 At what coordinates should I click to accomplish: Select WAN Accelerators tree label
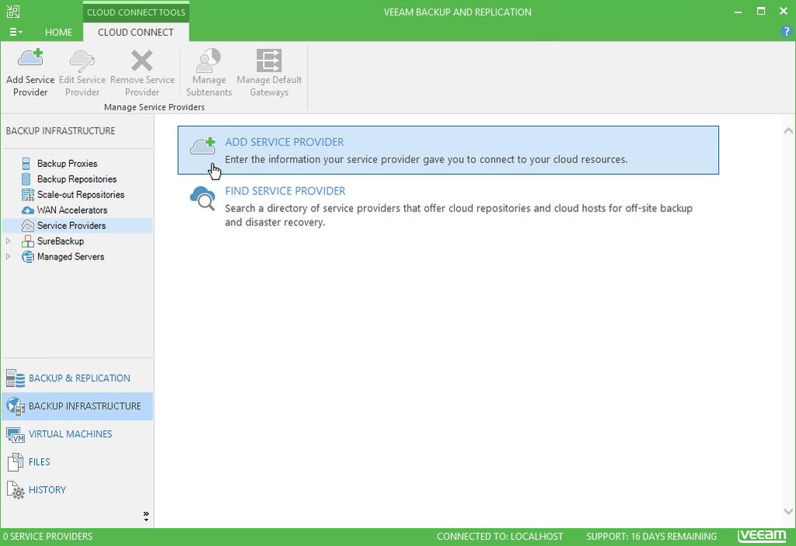(x=72, y=210)
